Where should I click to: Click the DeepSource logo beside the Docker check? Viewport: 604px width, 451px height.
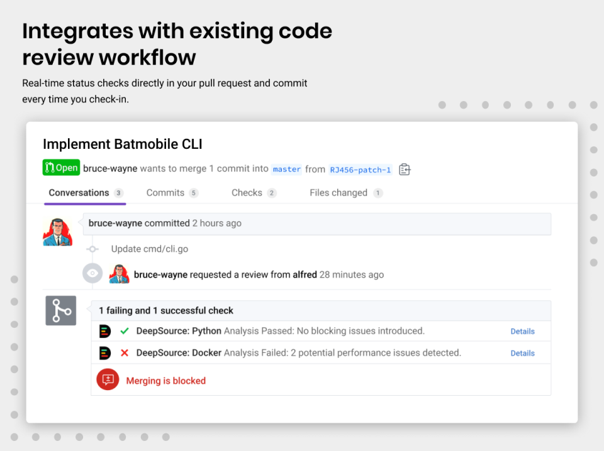click(x=105, y=353)
